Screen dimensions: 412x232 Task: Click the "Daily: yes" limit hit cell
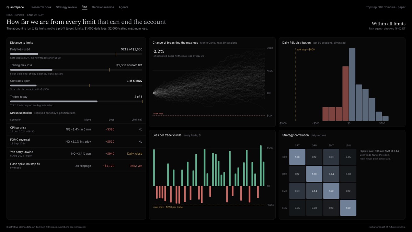136,166
